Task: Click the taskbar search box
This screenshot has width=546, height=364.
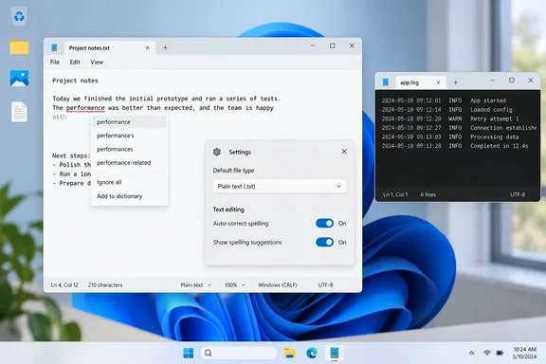Action: (239, 353)
